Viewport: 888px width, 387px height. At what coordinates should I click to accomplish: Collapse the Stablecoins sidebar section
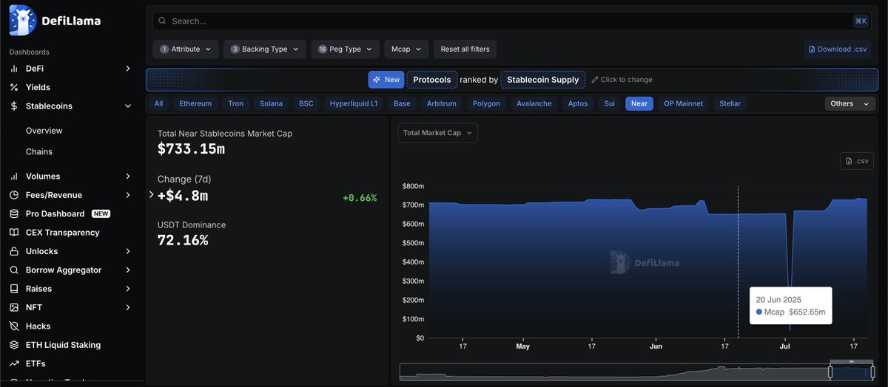pyautogui.click(x=128, y=106)
